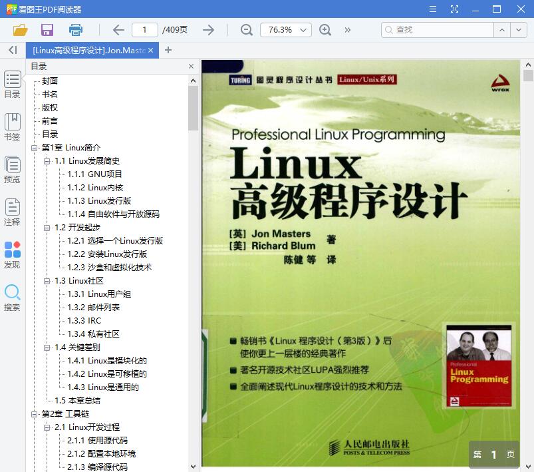Go to section 1.3.2 邮件列表

94,308
